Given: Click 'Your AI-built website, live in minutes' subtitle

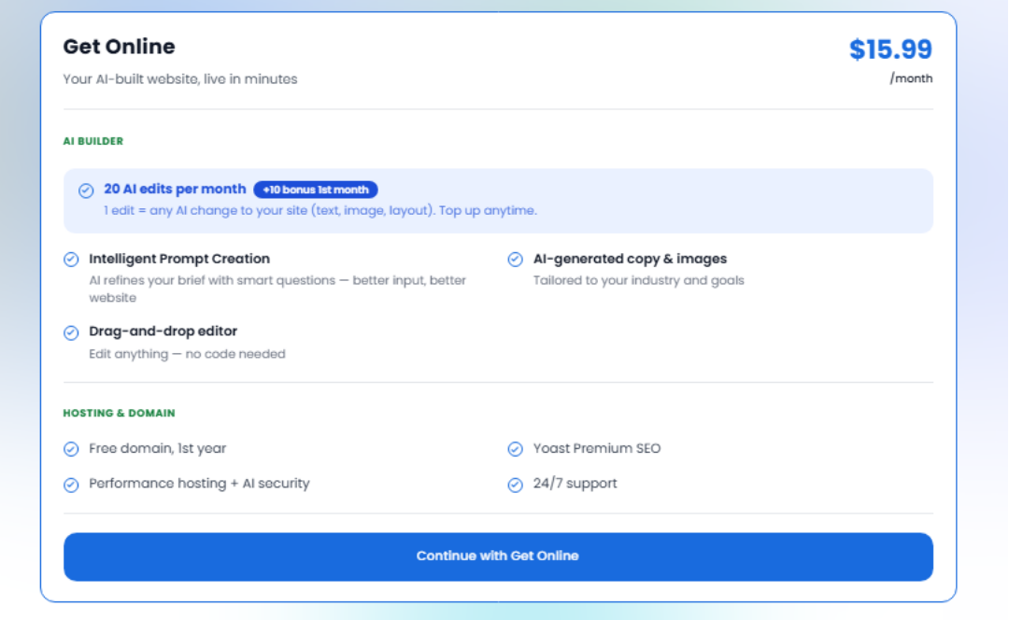Looking at the screenshot, I should [x=180, y=79].
